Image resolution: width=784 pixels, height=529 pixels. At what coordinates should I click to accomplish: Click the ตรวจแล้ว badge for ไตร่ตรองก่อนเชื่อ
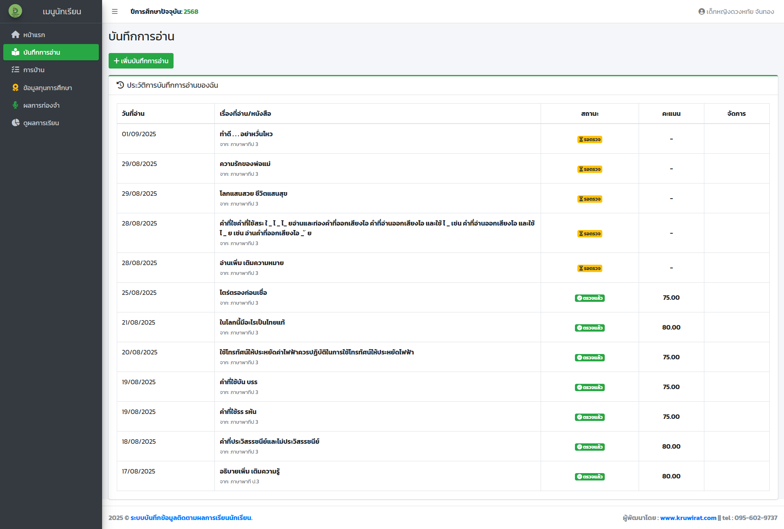[590, 298]
